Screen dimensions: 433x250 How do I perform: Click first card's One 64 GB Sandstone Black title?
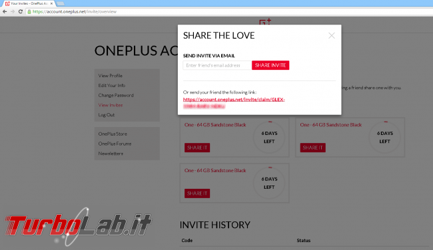click(x=215, y=125)
